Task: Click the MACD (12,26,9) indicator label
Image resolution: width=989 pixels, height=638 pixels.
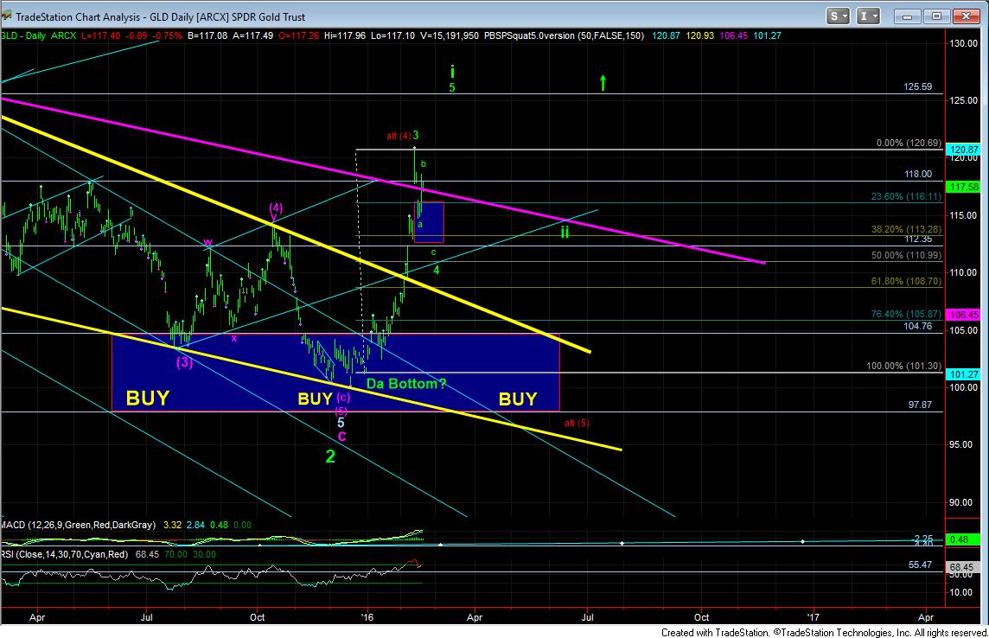Action: click(78, 525)
